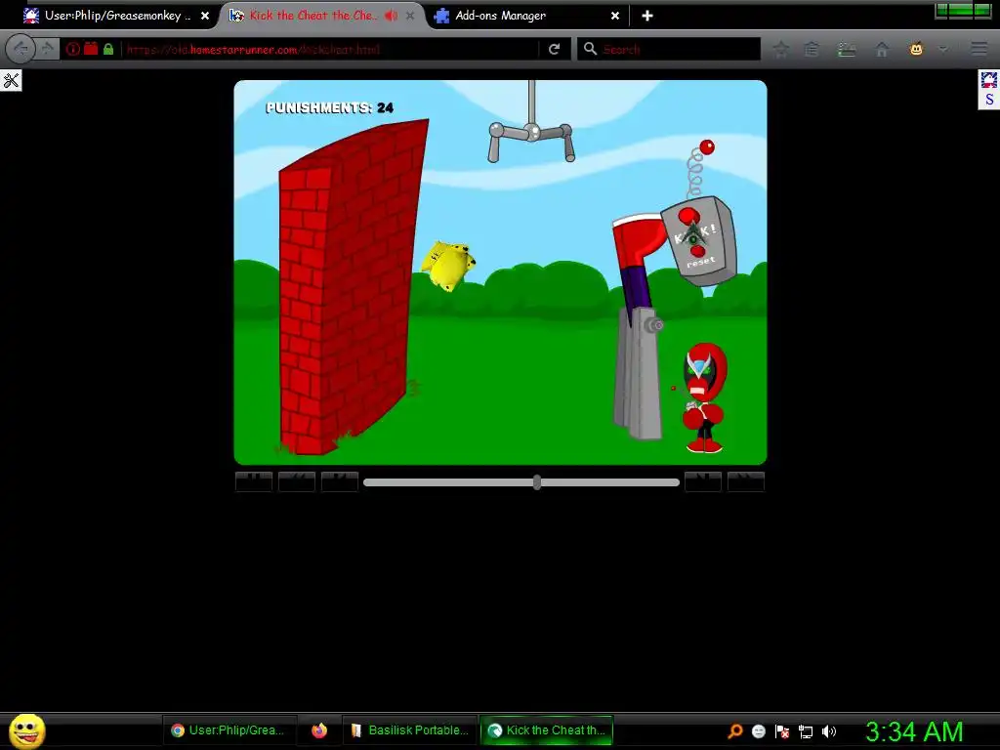Click Strong Bad character in the game

(703, 397)
